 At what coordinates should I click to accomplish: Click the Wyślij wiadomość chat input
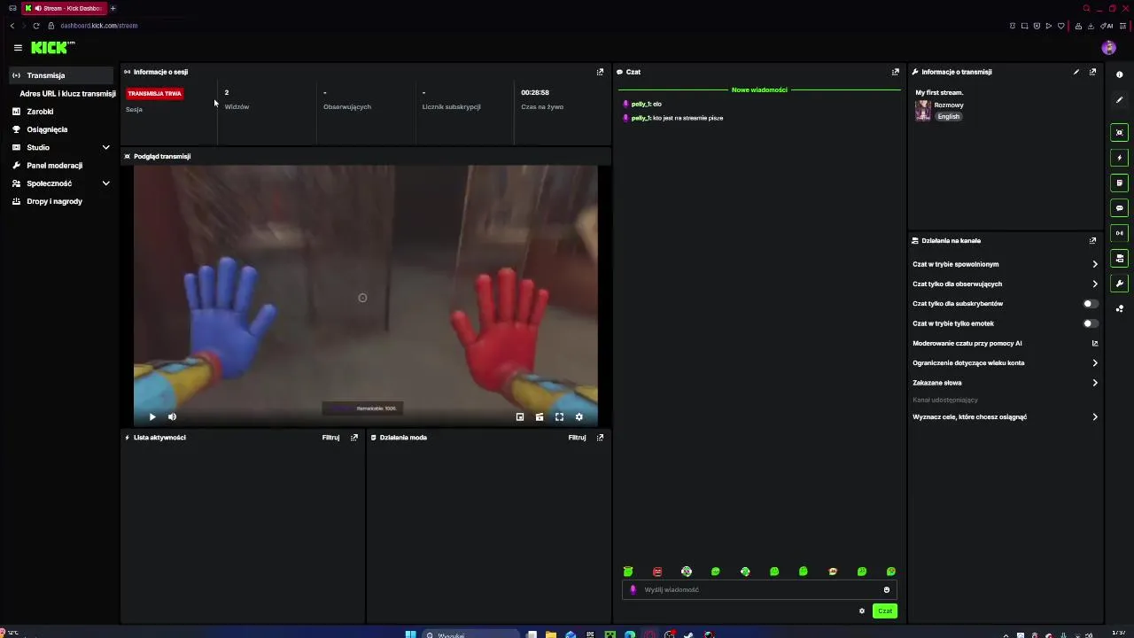point(760,590)
